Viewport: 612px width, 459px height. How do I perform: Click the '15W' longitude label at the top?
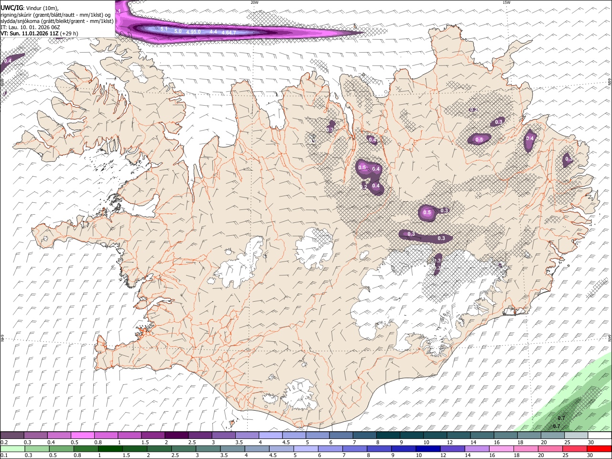pos(506,2)
